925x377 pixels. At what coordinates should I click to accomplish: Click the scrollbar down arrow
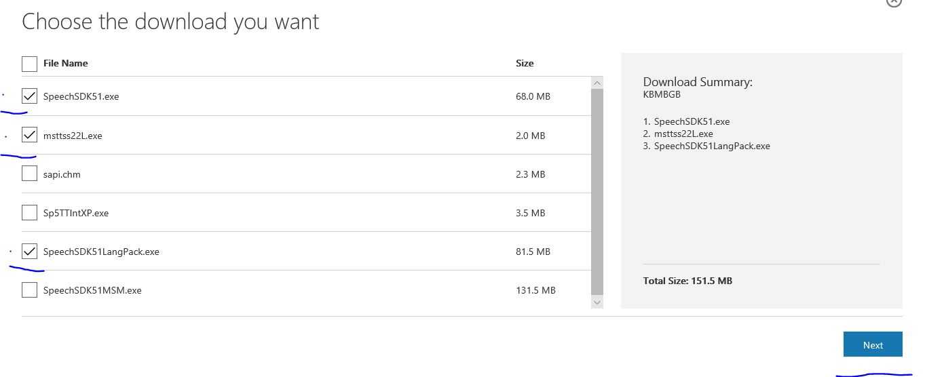click(597, 302)
